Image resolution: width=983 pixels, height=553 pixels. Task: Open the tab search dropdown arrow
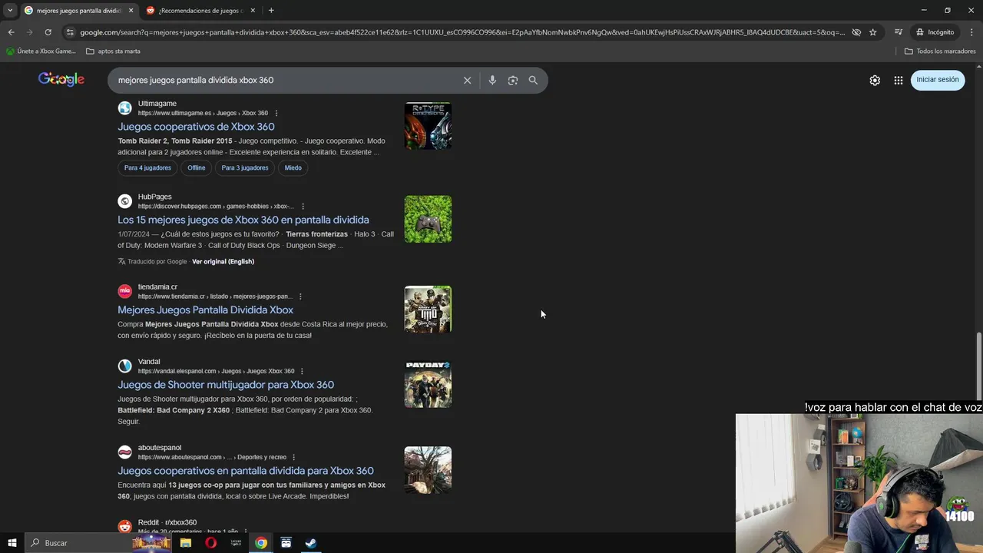pos(10,10)
